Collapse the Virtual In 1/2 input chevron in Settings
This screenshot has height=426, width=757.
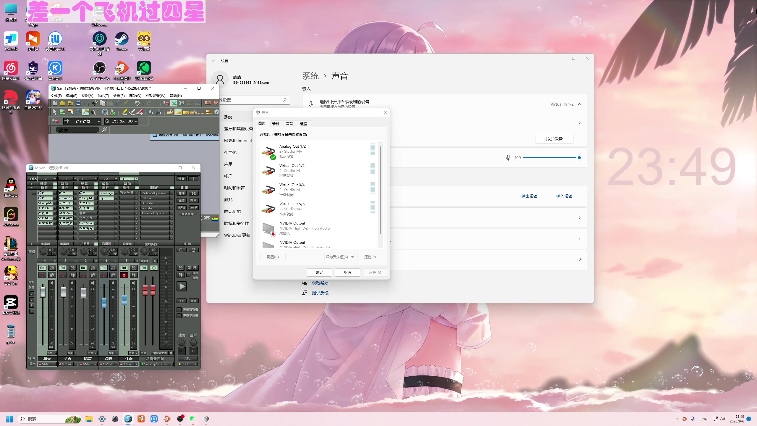coord(580,104)
